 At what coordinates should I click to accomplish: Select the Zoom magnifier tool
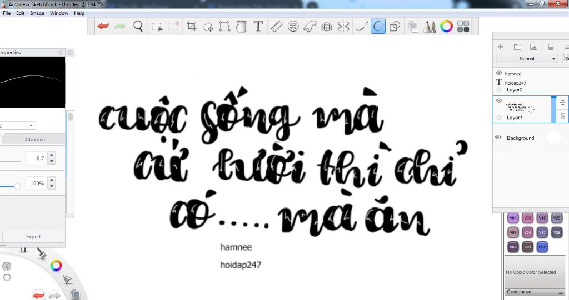tap(138, 26)
